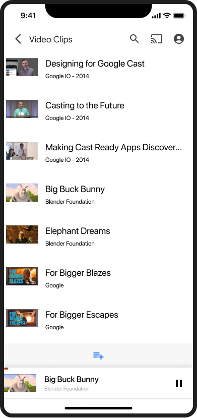Tap the Cast icon in top bar
The image size is (197, 418).
(x=157, y=39)
